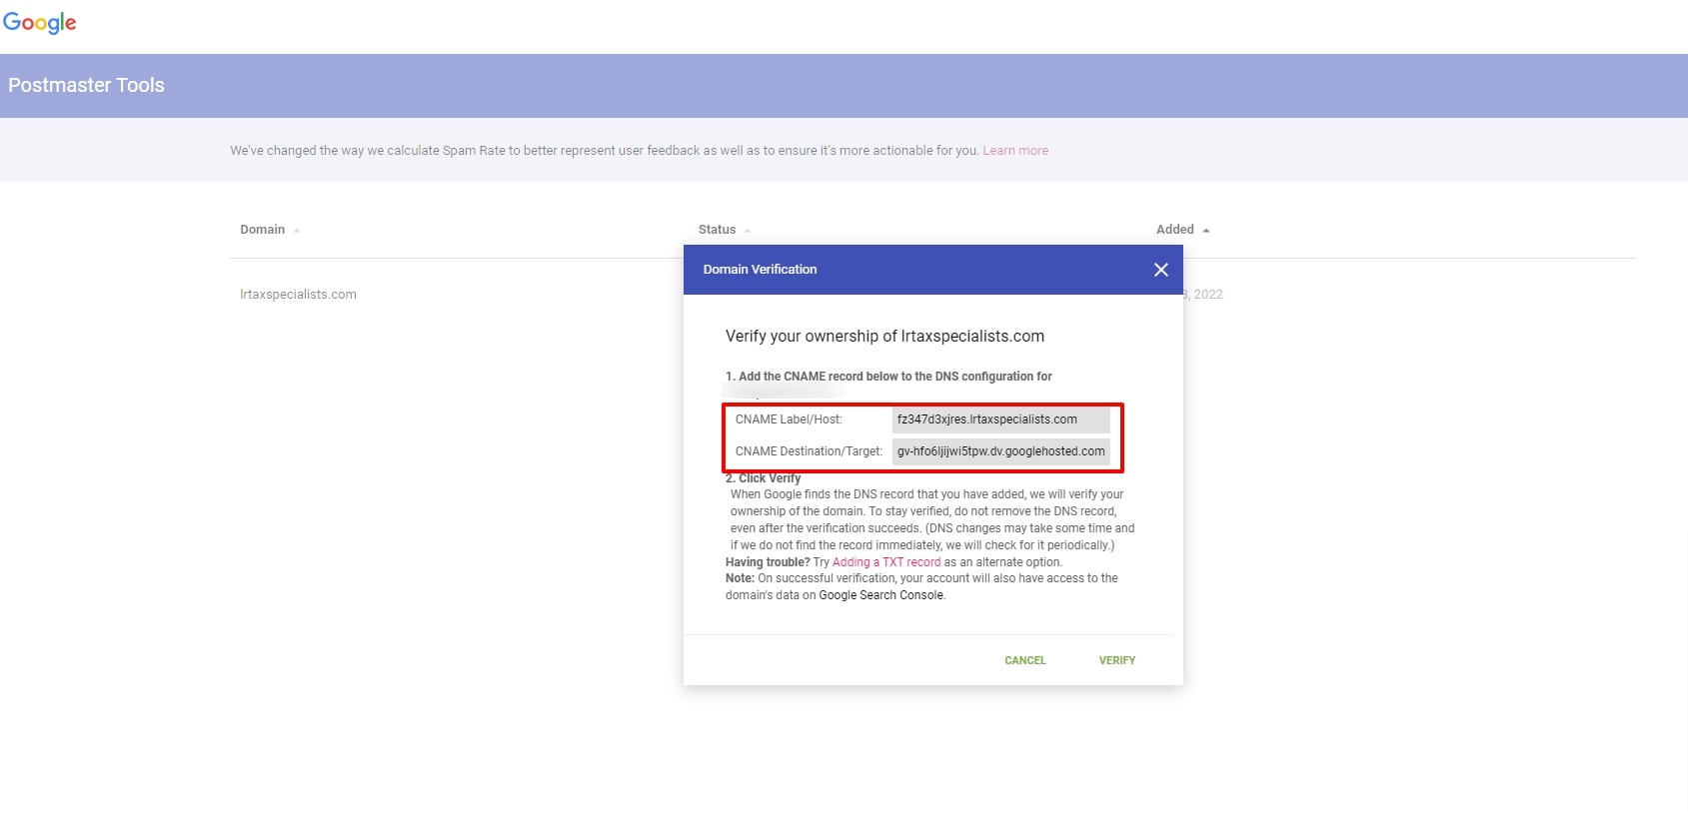This screenshot has width=1688, height=830.
Task: Close the Domain Verification dialog
Action: (1160, 270)
